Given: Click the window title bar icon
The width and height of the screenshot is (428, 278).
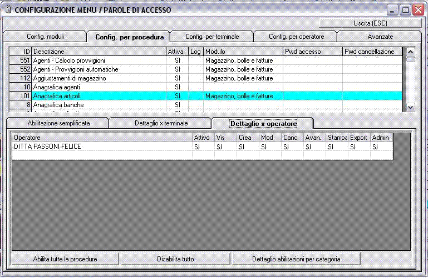Looking at the screenshot, I should pyautogui.click(x=8, y=10).
